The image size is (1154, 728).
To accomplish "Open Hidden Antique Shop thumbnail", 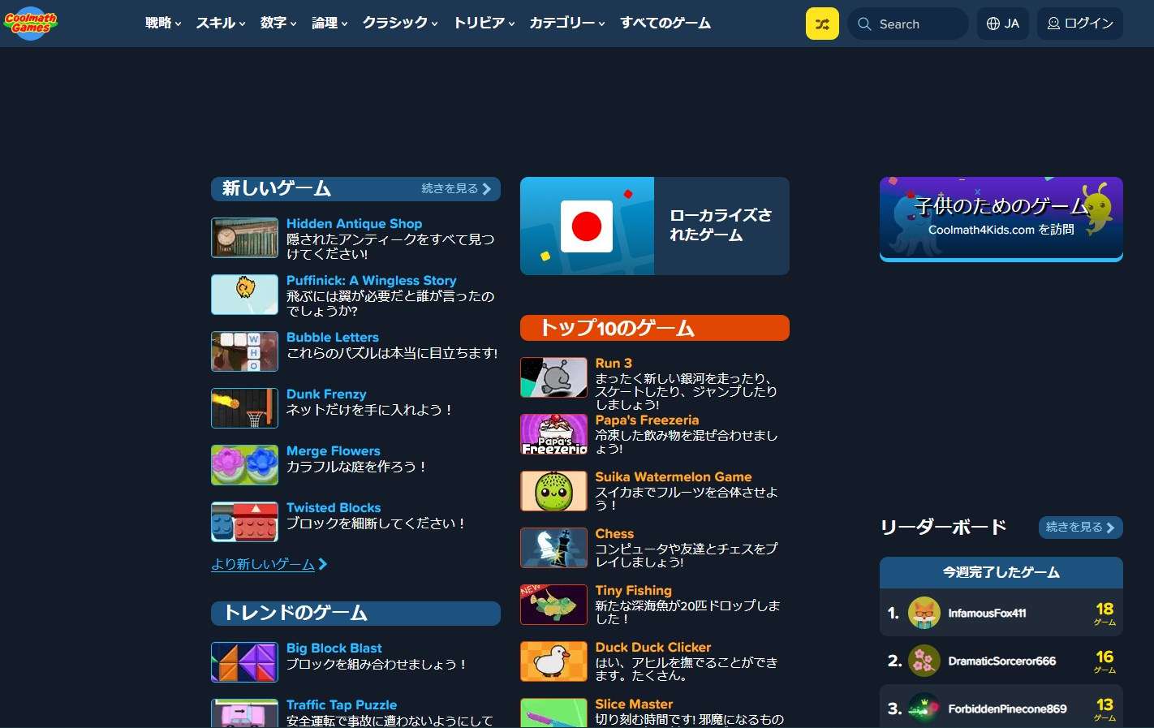I will (x=244, y=238).
